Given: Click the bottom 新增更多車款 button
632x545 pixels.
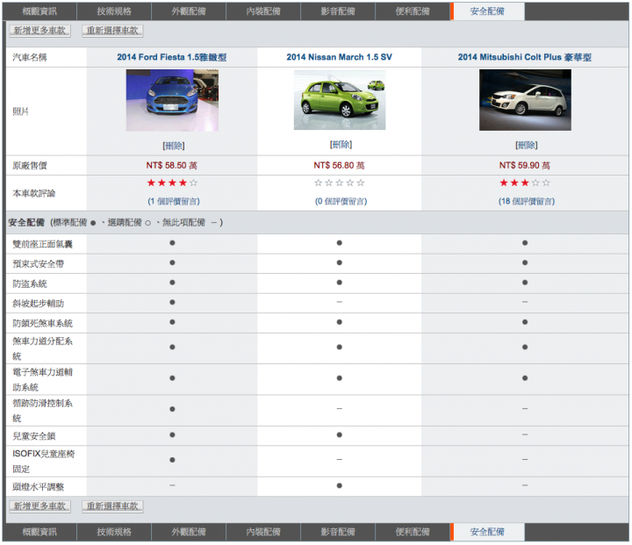Looking at the screenshot, I should click(39, 506).
